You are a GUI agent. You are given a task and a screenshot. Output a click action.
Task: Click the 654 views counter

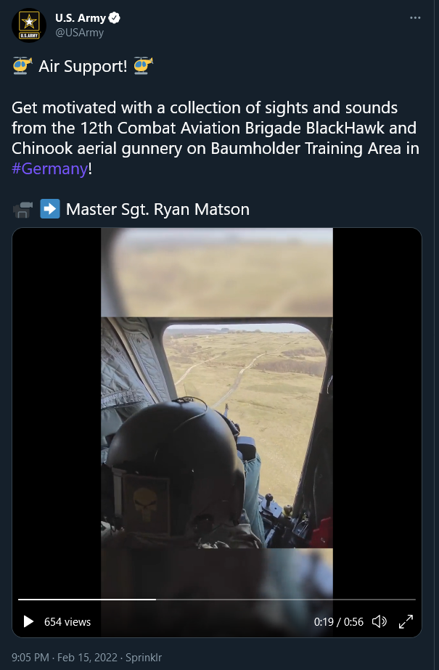coord(67,621)
